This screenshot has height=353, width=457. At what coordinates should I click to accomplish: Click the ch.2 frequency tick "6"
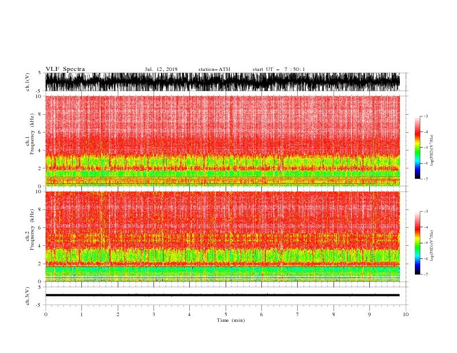[x=40, y=228]
